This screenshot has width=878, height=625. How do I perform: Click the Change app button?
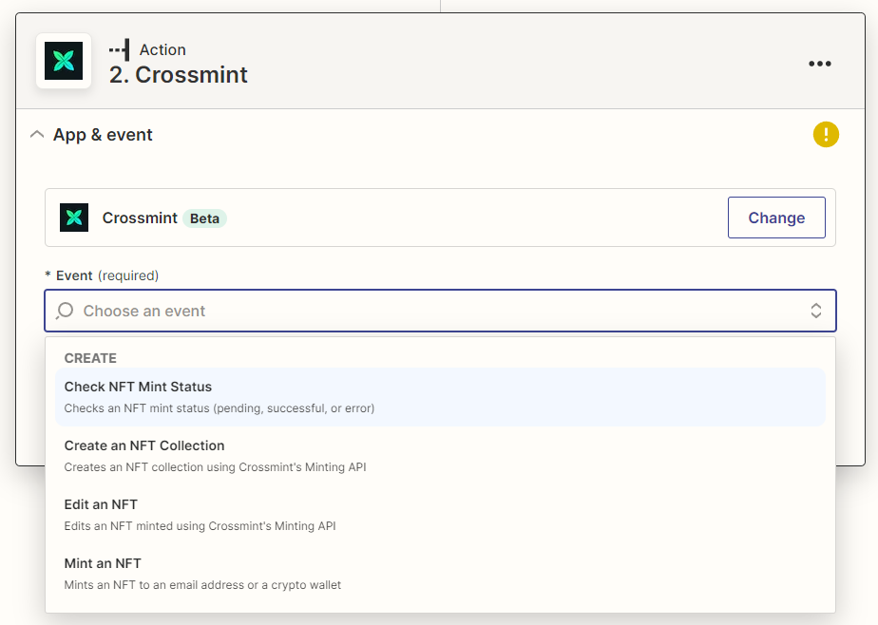[x=776, y=218]
